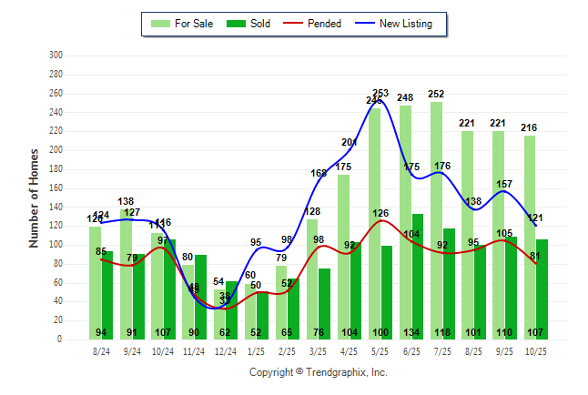Click the 'New Listing' legend label text

point(406,24)
